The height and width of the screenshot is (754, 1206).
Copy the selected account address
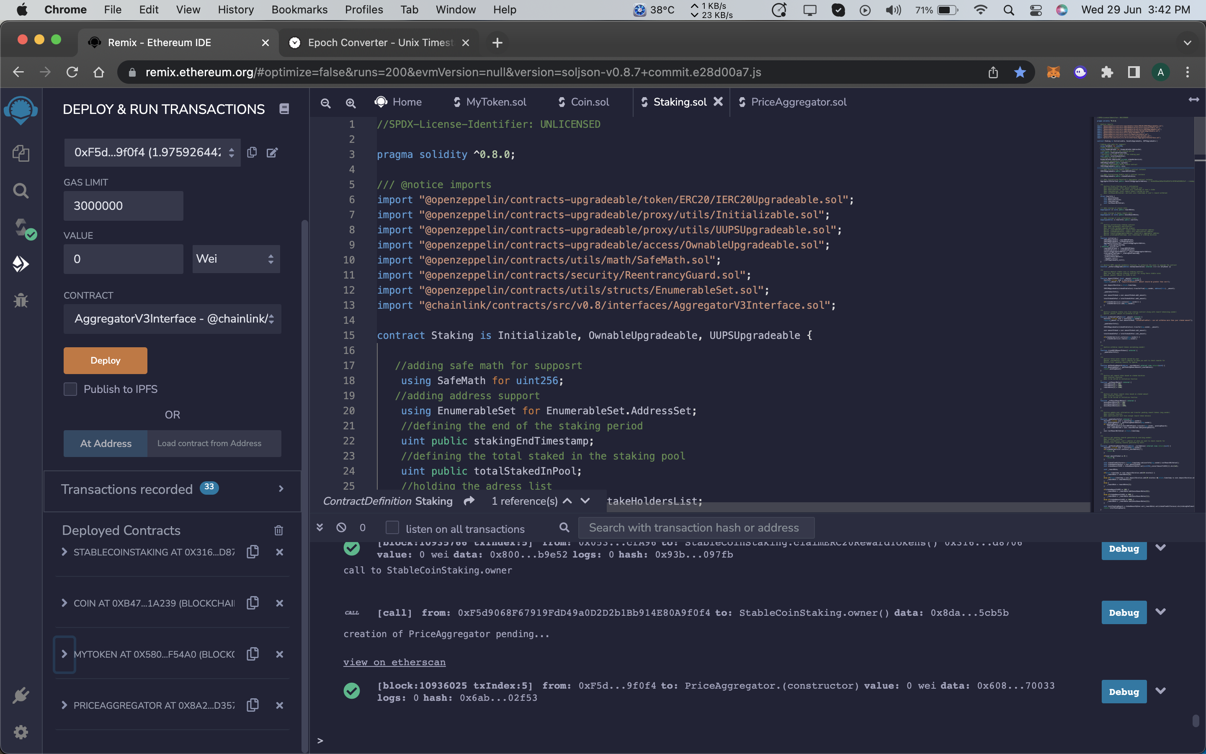[x=252, y=152]
